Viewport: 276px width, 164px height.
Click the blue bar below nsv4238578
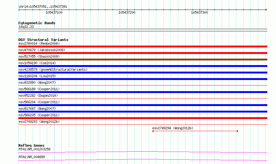143,73
